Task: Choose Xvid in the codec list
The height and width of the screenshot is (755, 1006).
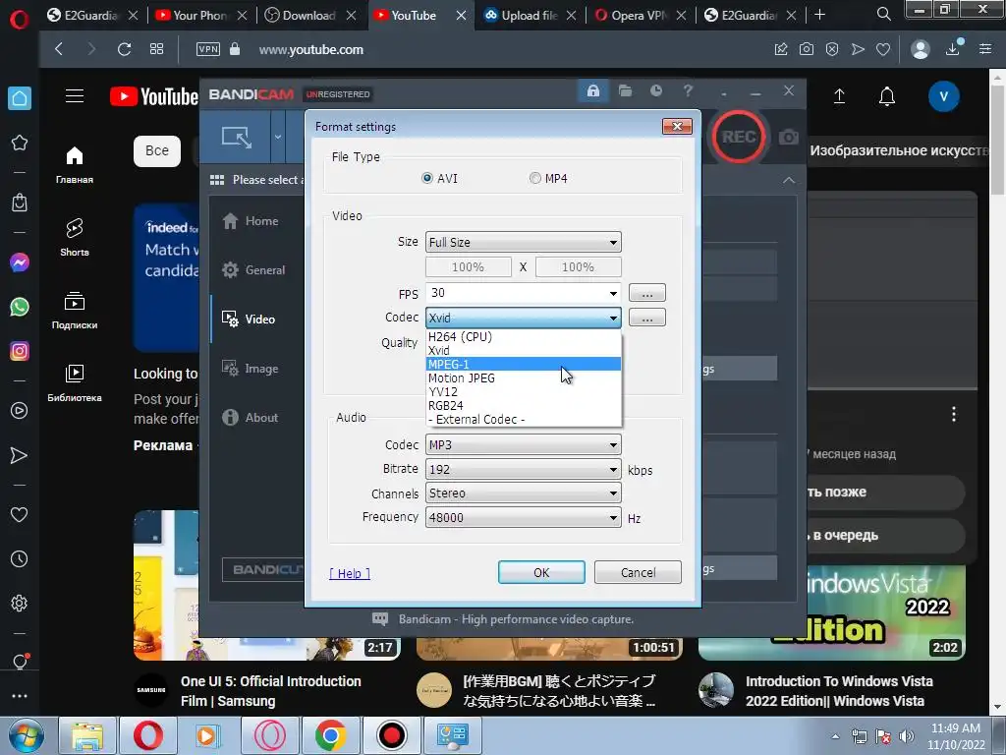Action: coord(524,351)
